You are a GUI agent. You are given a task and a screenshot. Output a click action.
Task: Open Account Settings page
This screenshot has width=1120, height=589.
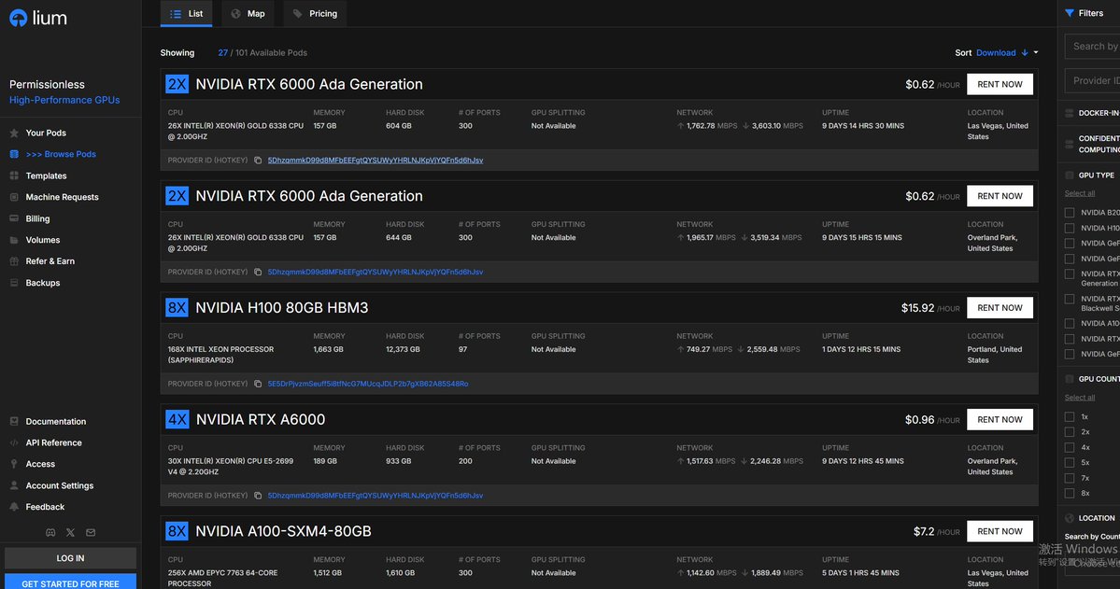coord(59,485)
